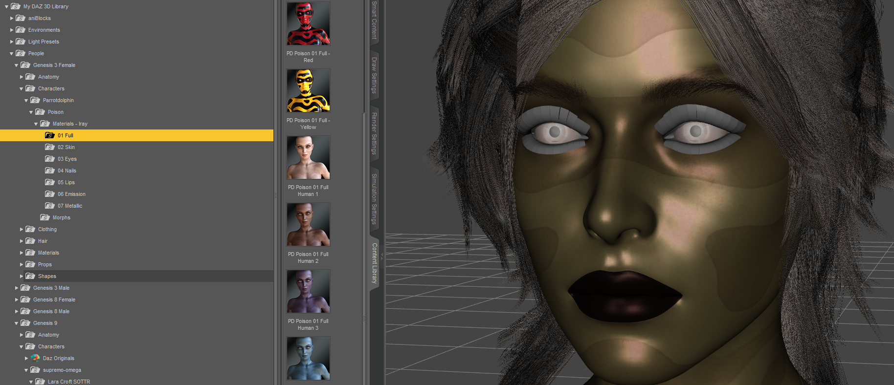Collapse the Genesis 9 arrow
Screen dimensions: 894x385
point(16,323)
